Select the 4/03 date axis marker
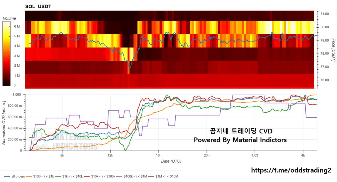337x182 pixels. point(255,155)
